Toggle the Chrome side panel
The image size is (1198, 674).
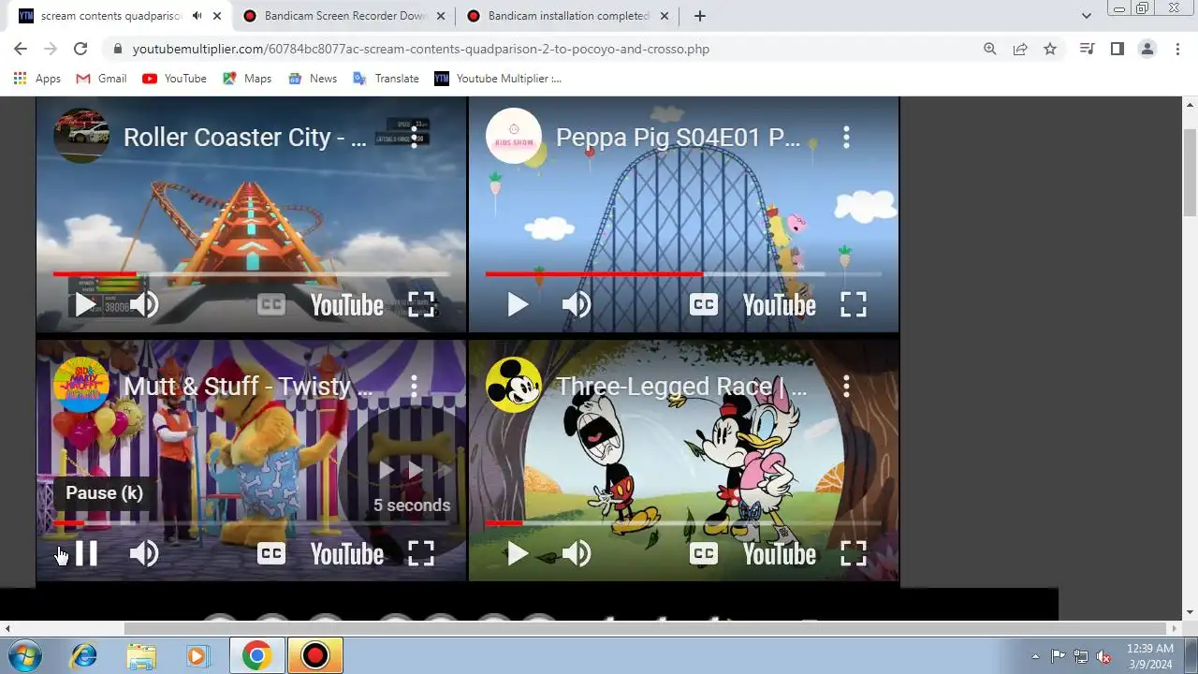(x=1117, y=49)
